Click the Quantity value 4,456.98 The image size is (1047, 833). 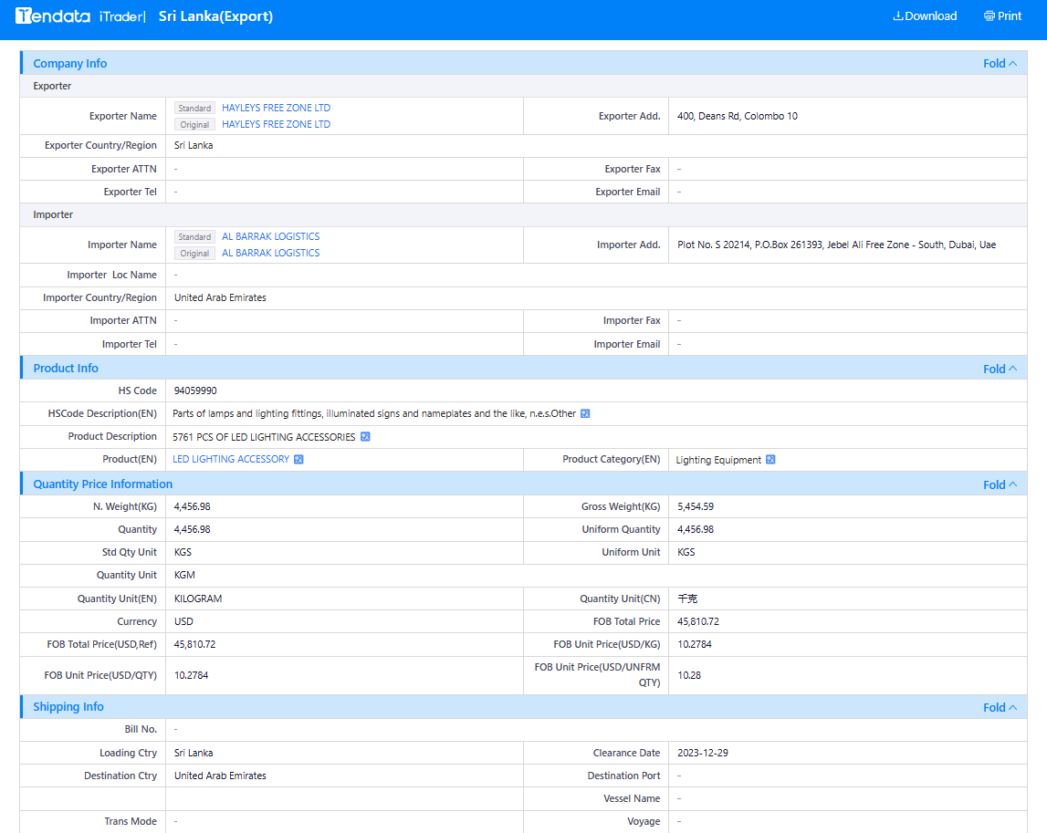[193, 529]
